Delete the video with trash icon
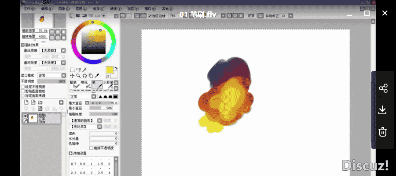The height and width of the screenshot is (176, 396). tap(383, 132)
